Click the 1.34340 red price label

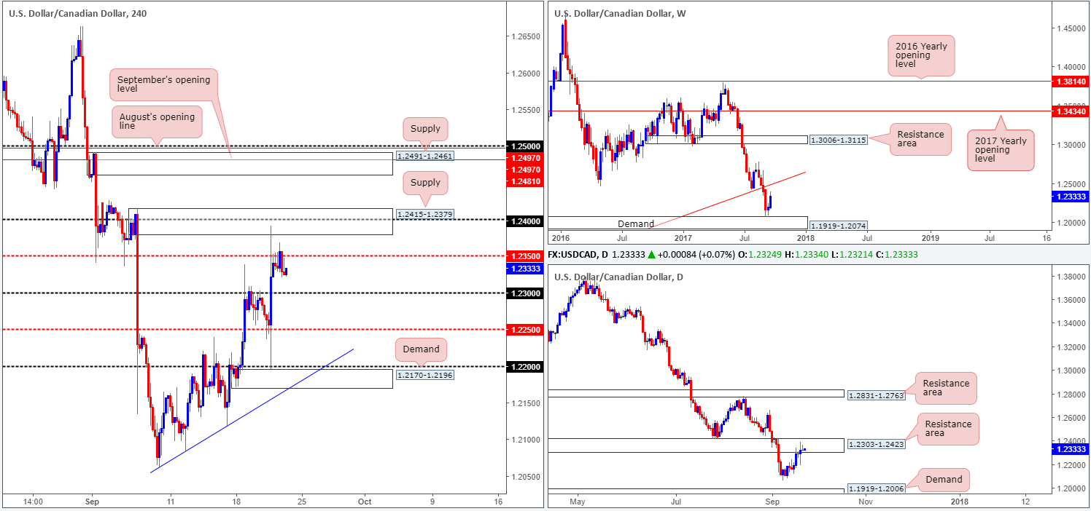point(1072,111)
